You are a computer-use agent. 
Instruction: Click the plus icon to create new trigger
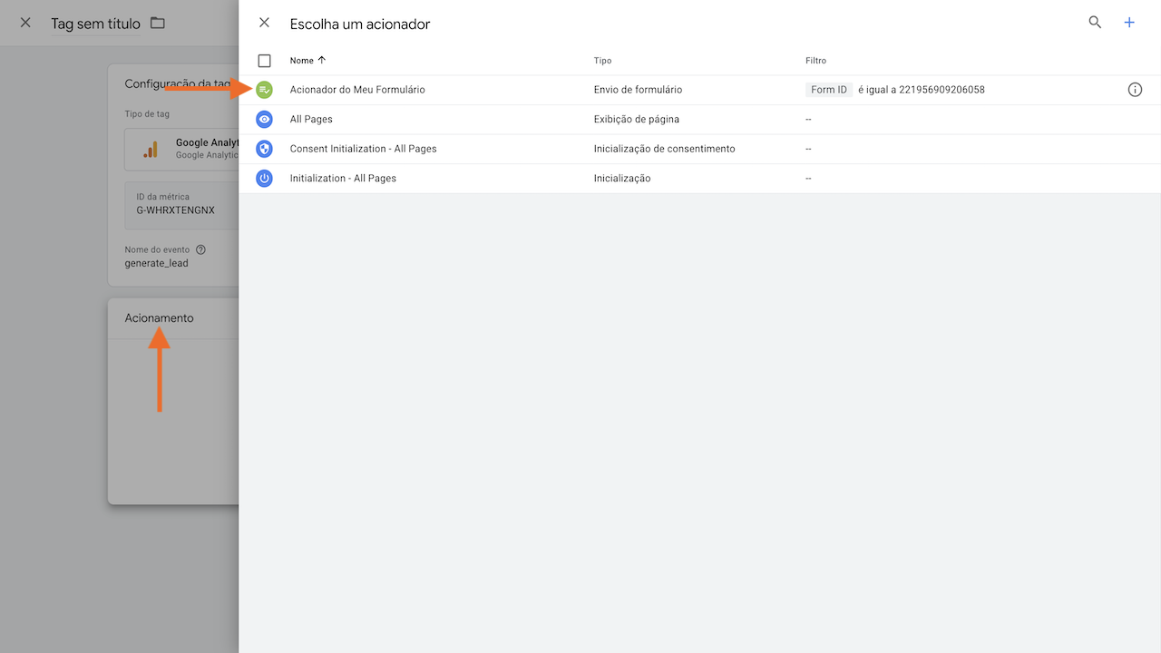pos(1129,22)
